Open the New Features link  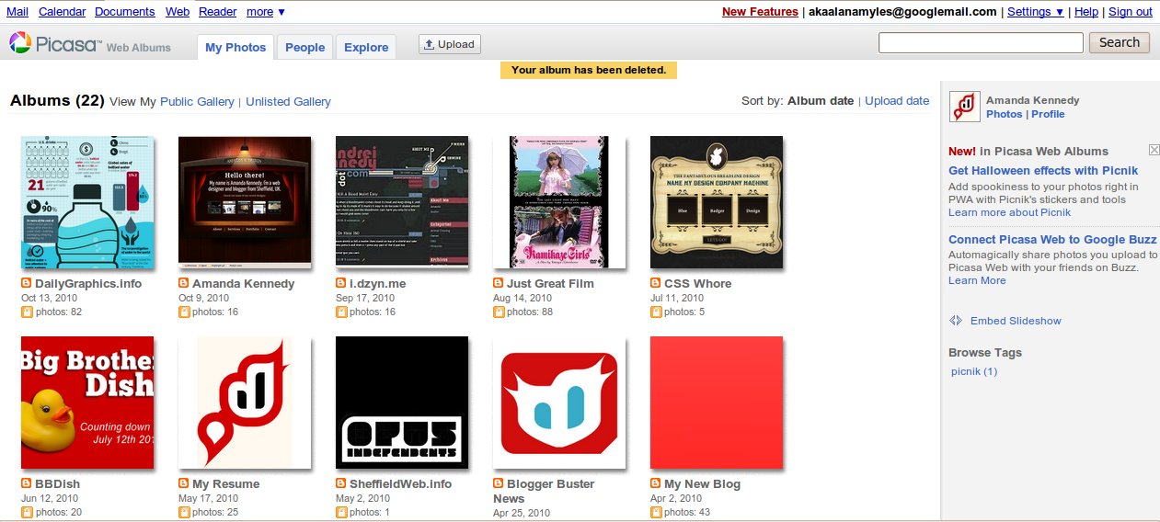(760, 12)
